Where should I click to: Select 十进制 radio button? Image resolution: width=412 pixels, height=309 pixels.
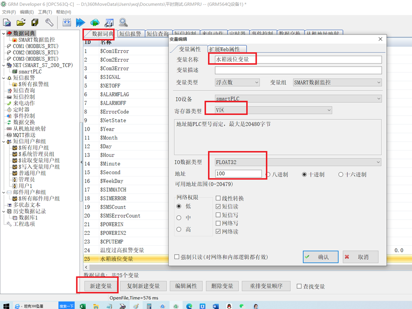click(x=304, y=175)
